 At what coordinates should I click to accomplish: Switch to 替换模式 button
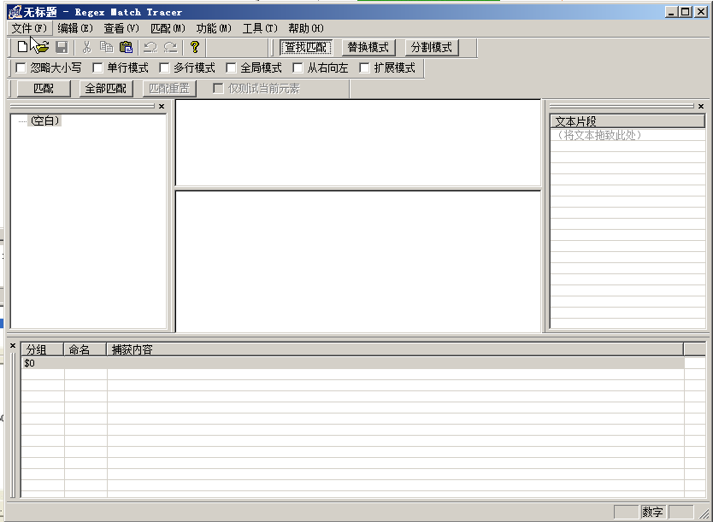368,47
